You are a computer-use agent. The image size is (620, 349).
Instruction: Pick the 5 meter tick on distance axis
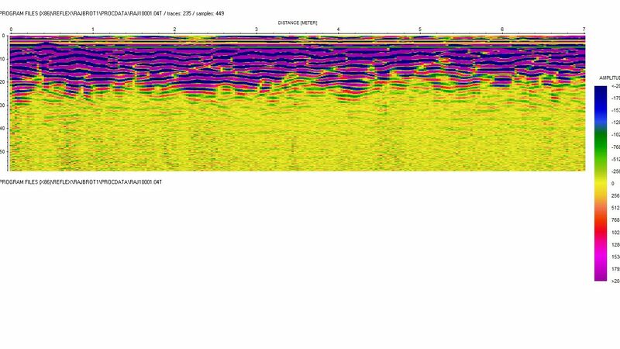(x=420, y=29)
